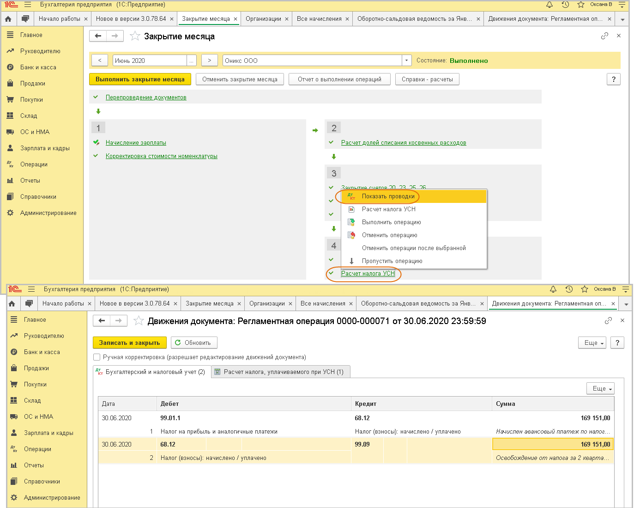634x508 pixels.
Task: Open Еще menu above the postings table
Action: 600,388
